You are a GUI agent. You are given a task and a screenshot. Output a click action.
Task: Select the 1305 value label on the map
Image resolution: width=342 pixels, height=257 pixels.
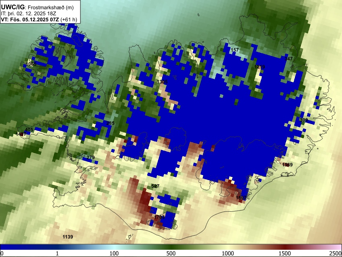pos(162,82)
